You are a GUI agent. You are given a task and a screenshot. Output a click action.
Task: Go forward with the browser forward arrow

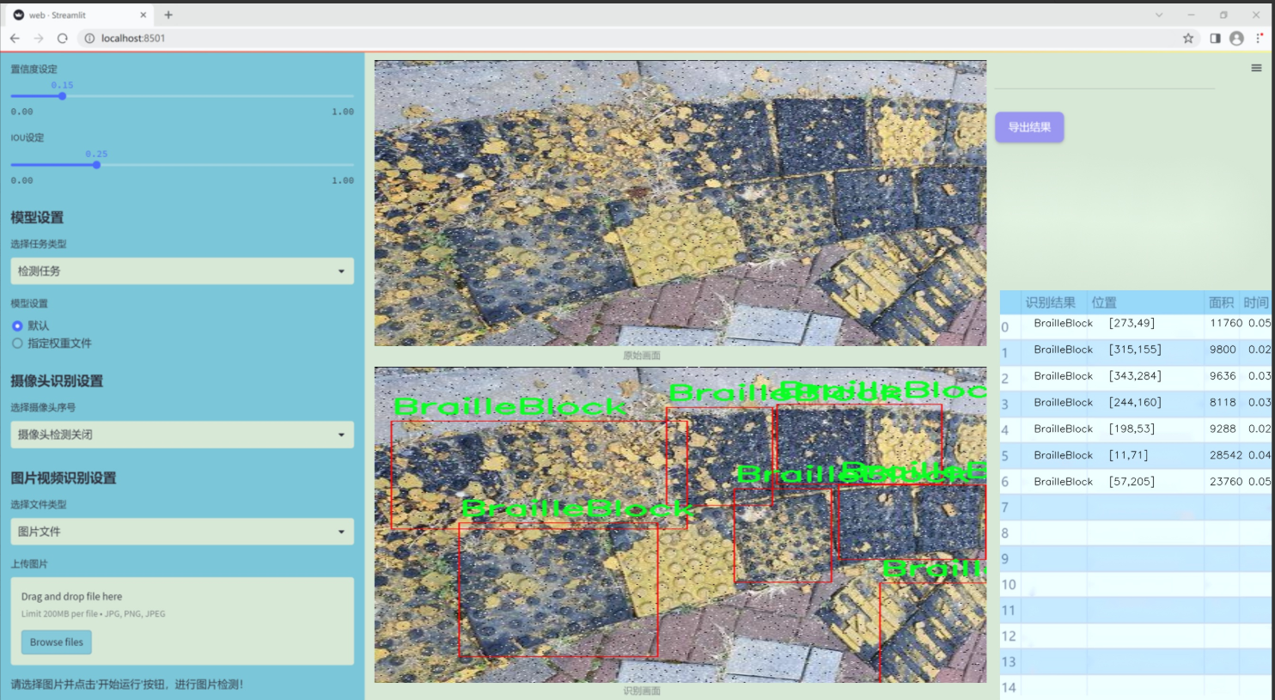point(39,38)
